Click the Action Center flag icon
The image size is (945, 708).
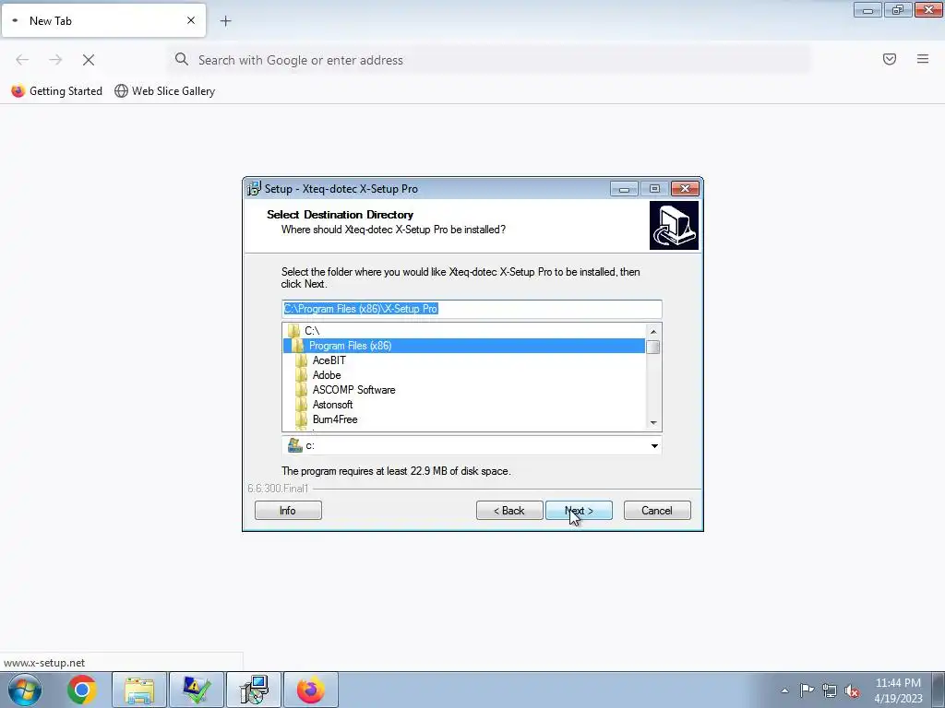(807, 690)
